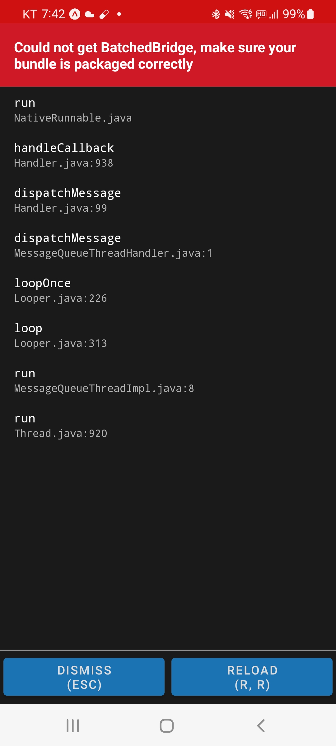336x746 pixels.
Task: Tap the Wi-Fi signal icon
Action: pyautogui.click(x=245, y=14)
